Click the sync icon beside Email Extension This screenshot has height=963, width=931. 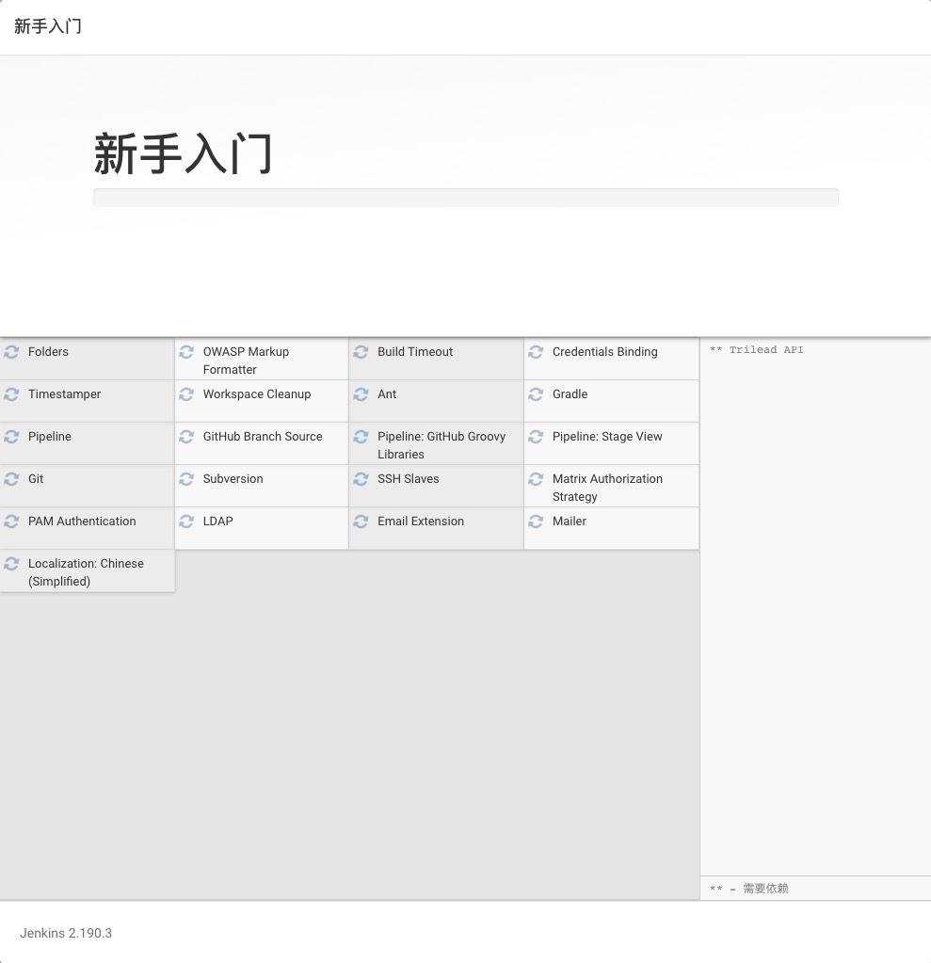click(361, 522)
